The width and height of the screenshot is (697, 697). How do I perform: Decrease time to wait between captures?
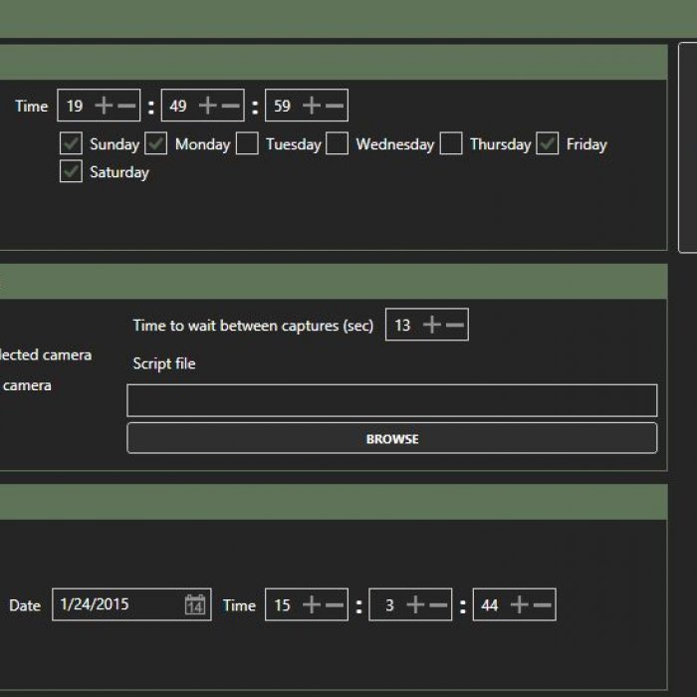[x=455, y=325]
